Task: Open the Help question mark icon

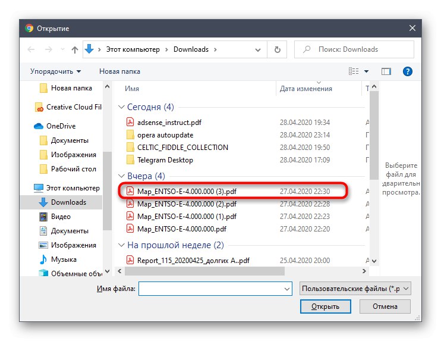Action: coord(408,71)
